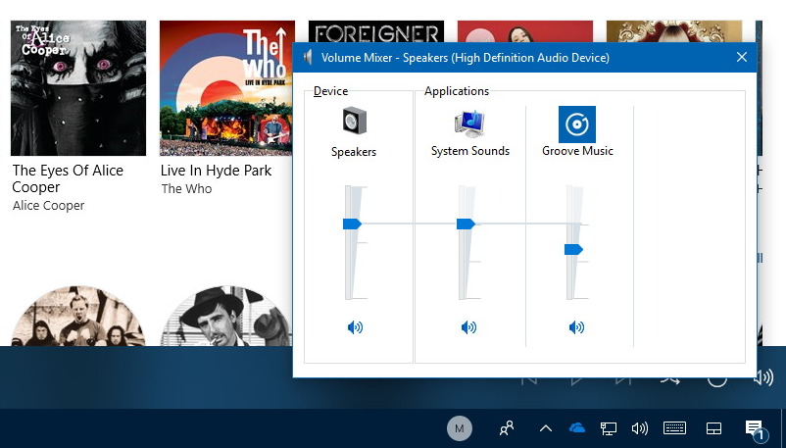Show hidden tray icons chevron
The height and width of the screenshot is (448, 786).
545,428
